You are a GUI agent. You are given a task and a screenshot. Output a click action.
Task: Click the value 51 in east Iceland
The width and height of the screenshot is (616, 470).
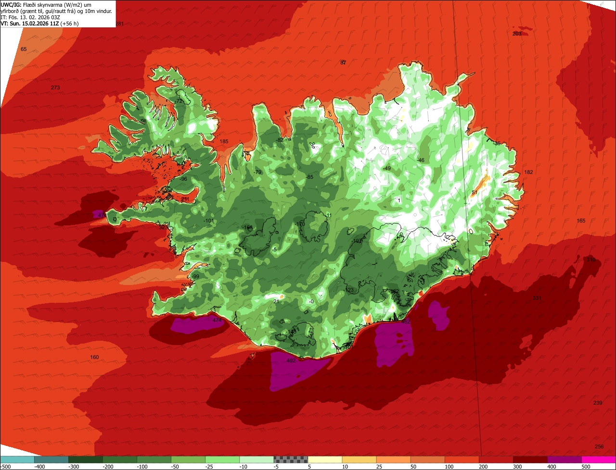474,192
